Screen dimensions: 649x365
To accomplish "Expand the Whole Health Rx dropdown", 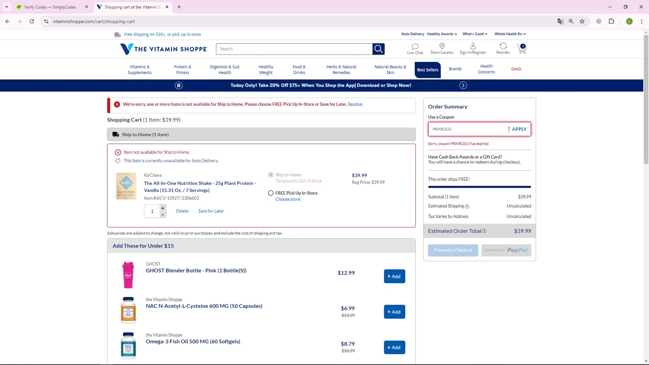I will [x=510, y=34].
